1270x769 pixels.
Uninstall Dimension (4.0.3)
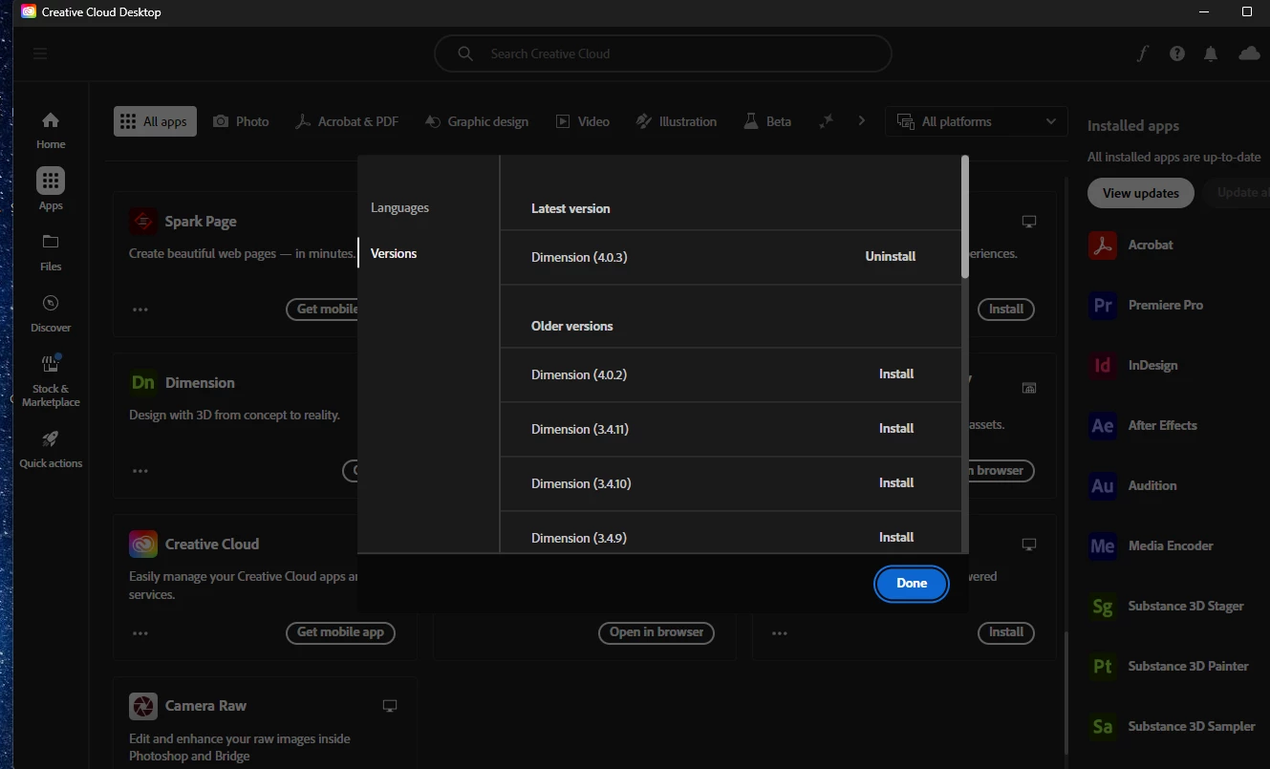[x=891, y=256]
